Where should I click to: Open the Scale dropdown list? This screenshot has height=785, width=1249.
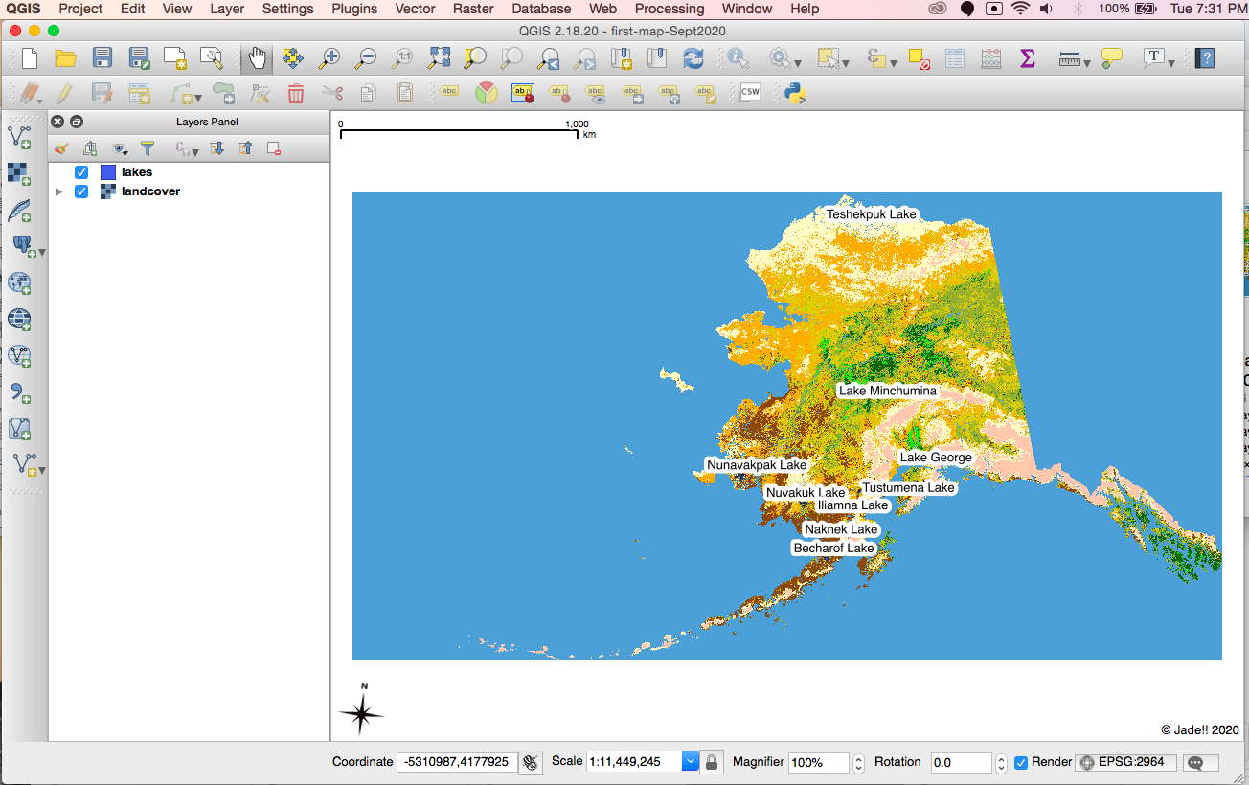(690, 762)
